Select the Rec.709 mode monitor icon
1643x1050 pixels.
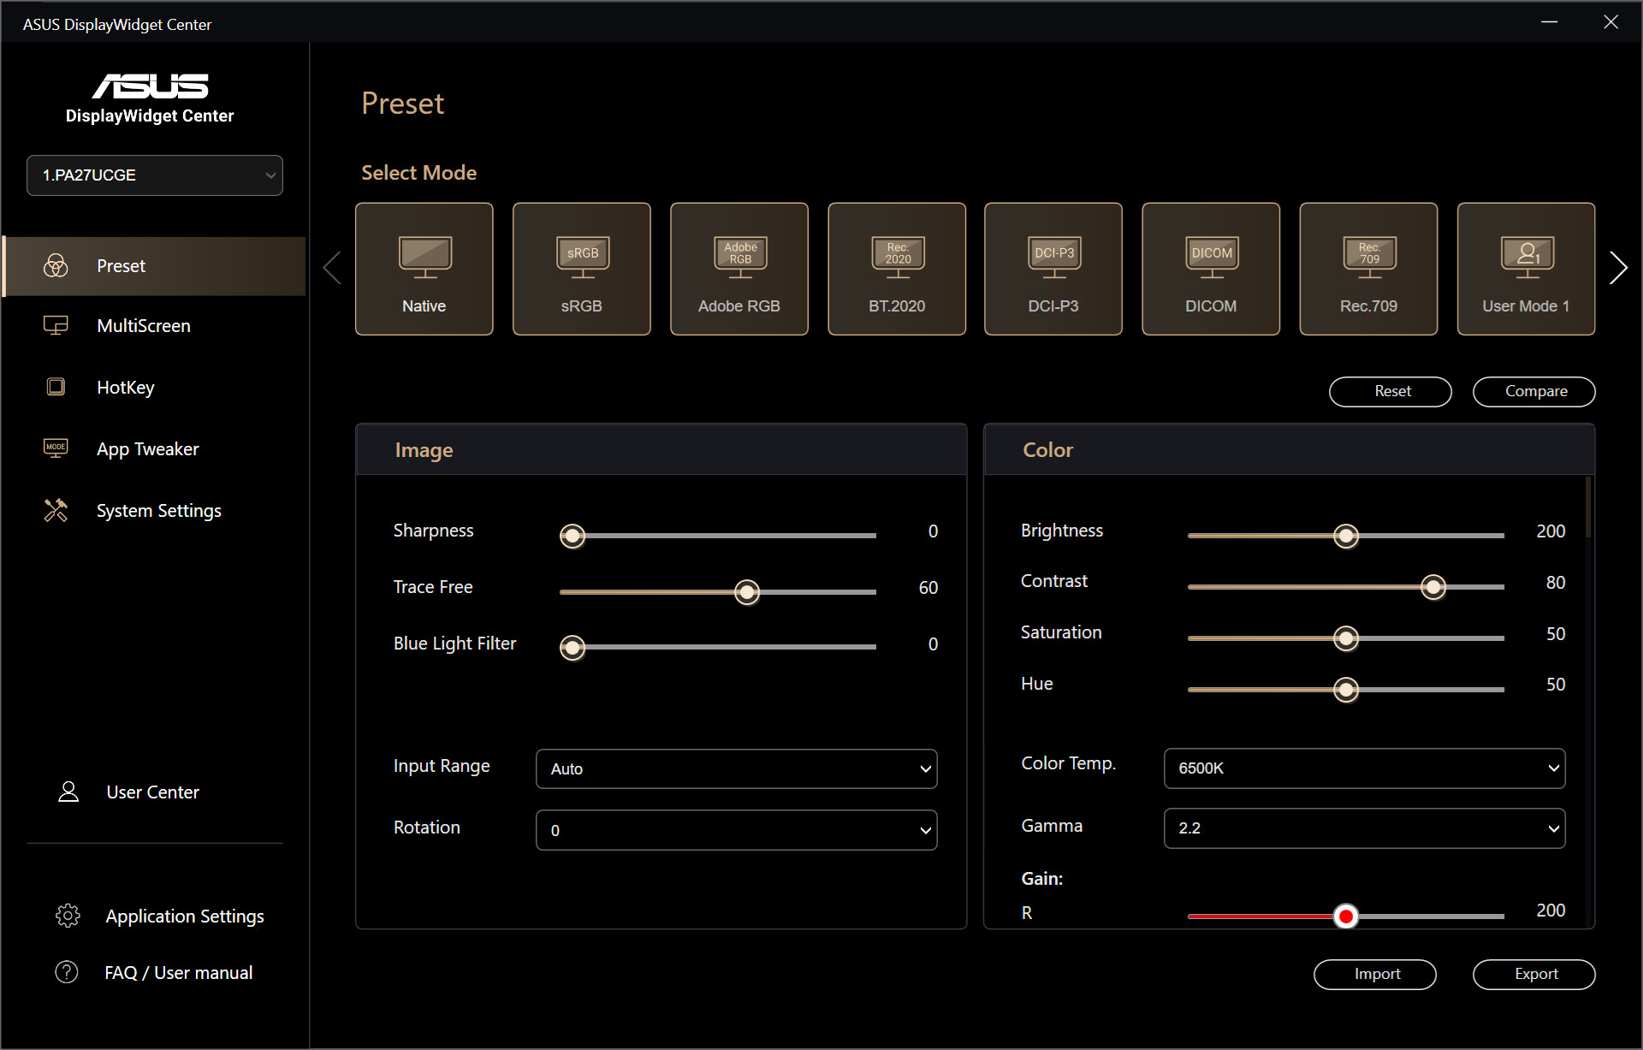pyautogui.click(x=1369, y=257)
